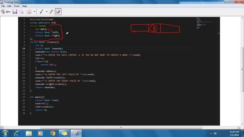Open the taskbar clock showing 12:28 AM

(234, 134)
